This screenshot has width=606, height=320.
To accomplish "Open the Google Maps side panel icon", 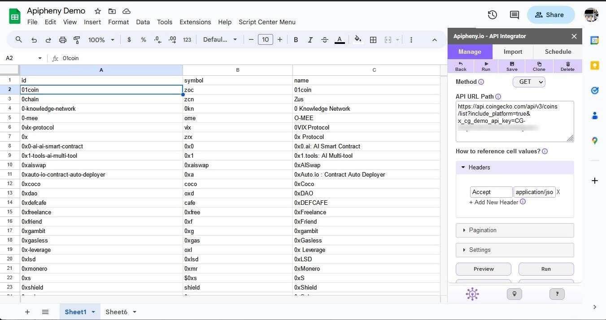I will click(x=595, y=141).
